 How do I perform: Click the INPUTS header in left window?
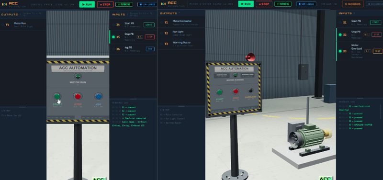(118, 15)
